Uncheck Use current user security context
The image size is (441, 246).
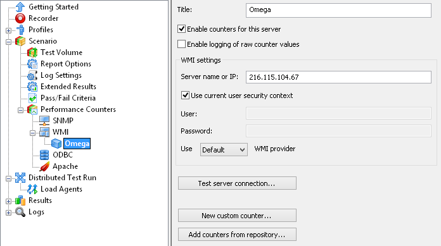(185, 95)
